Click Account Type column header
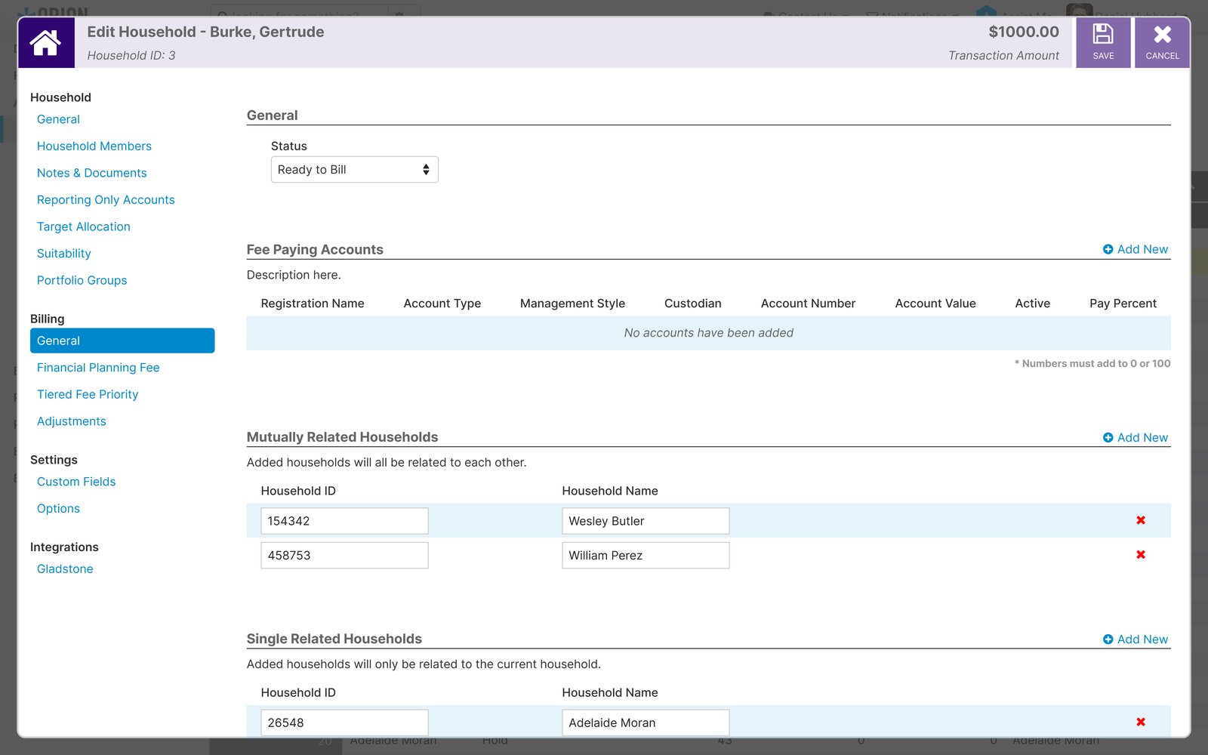Viewport: 1208px width, 755px height. (442, 304)
